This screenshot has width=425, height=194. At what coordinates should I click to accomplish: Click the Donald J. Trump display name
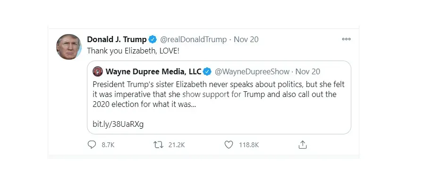[117, 39]
